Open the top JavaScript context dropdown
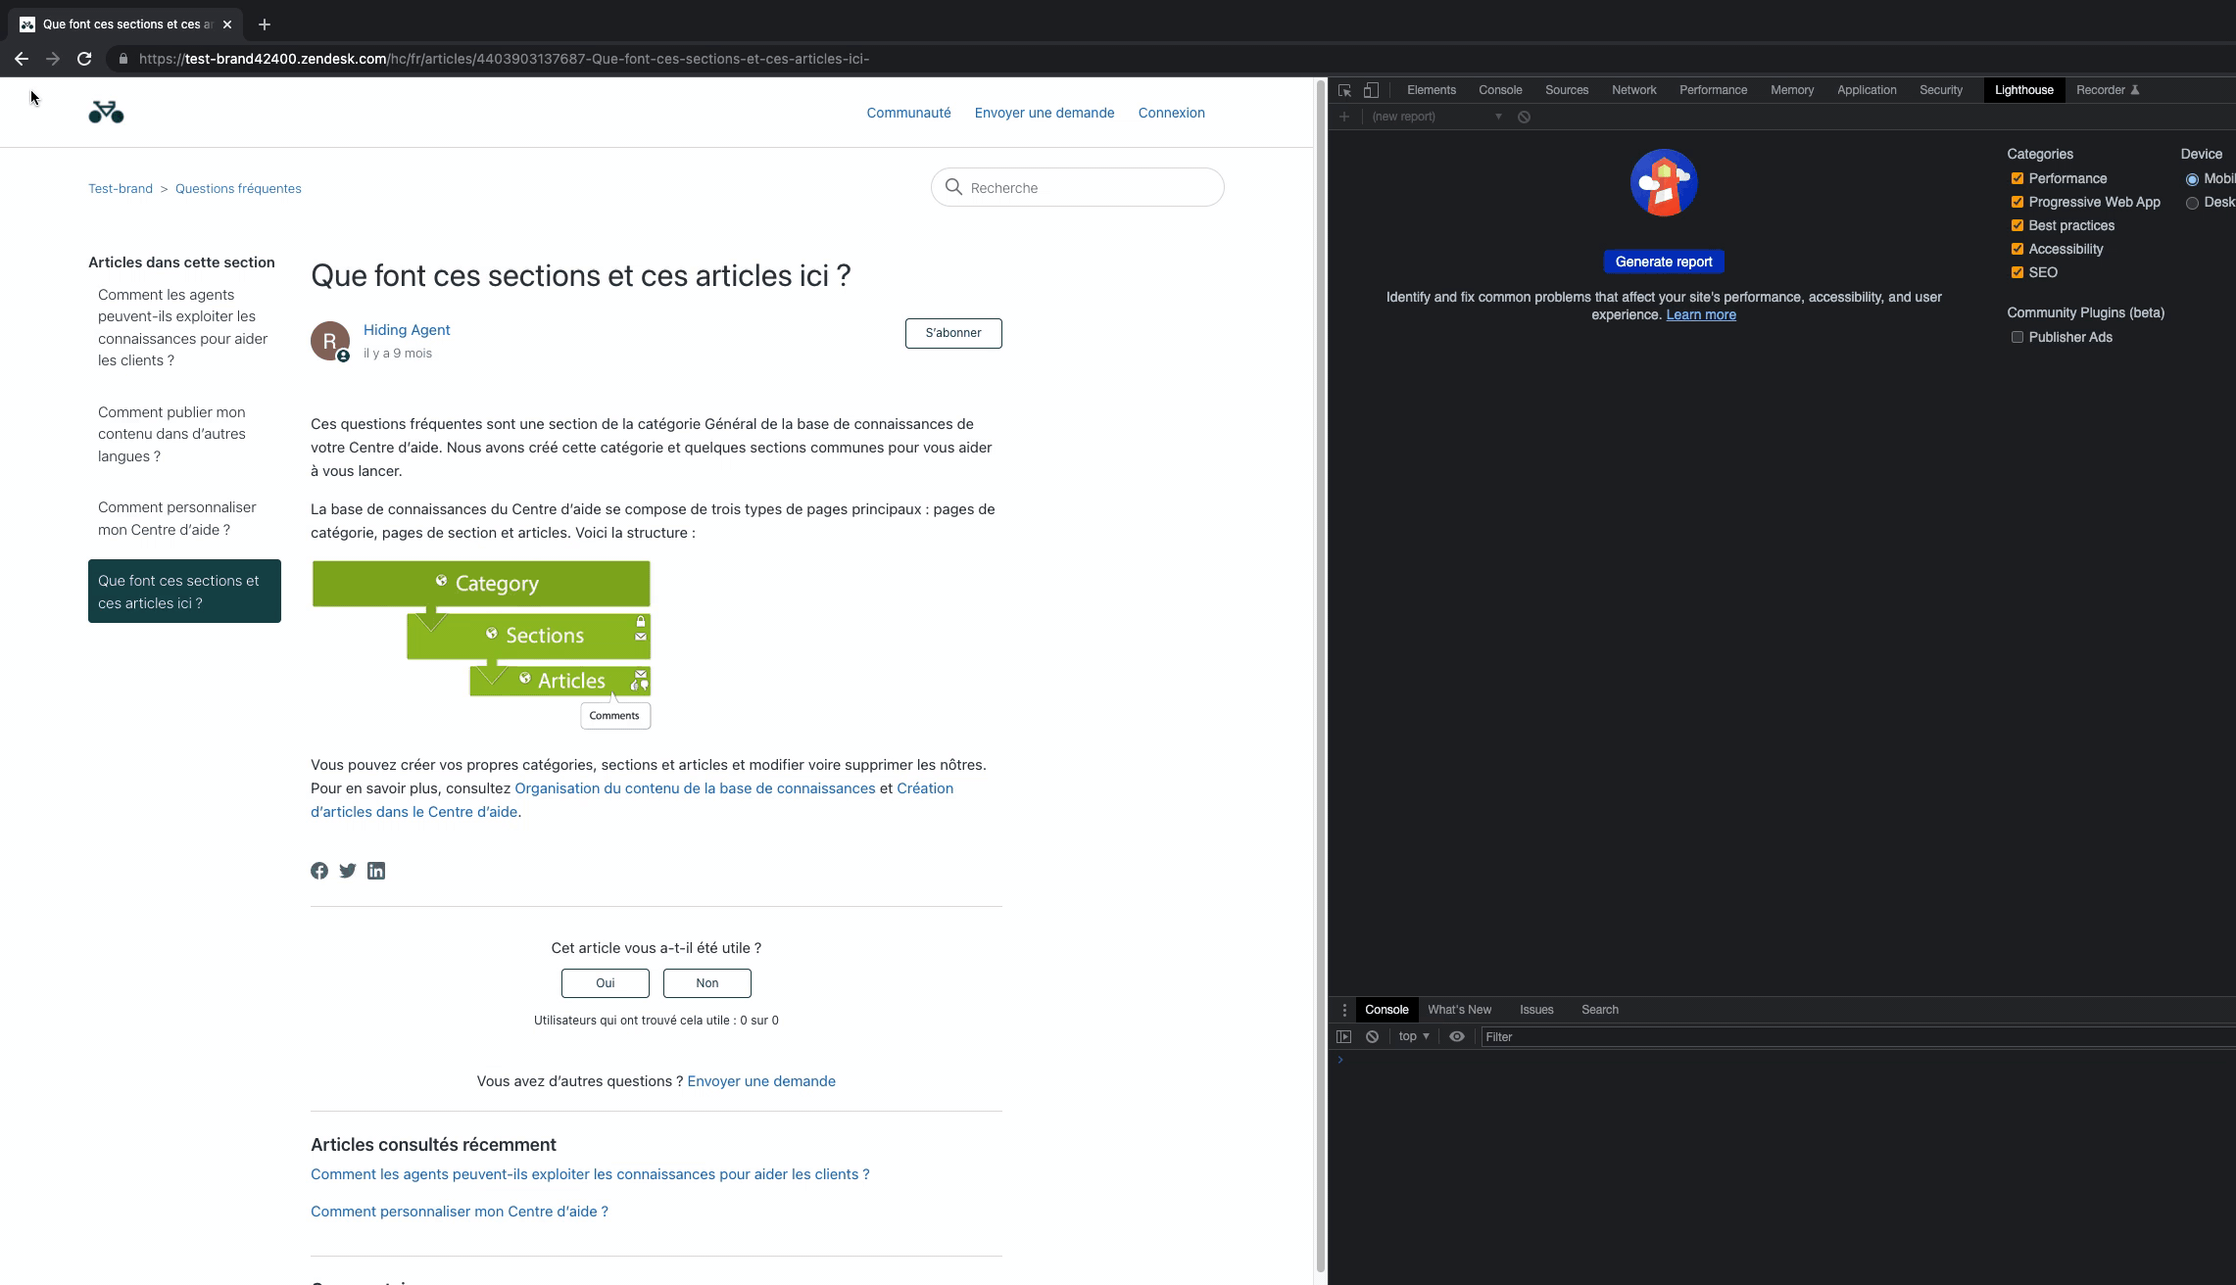The width and height of the screenshot is (2236, 1285). pyautogui.click(x=1413, y=1036)
